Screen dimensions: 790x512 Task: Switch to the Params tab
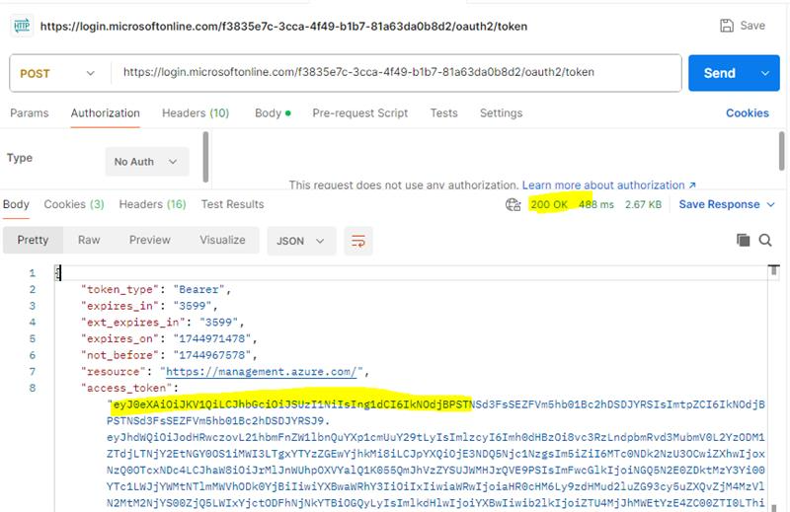[30, 113]
